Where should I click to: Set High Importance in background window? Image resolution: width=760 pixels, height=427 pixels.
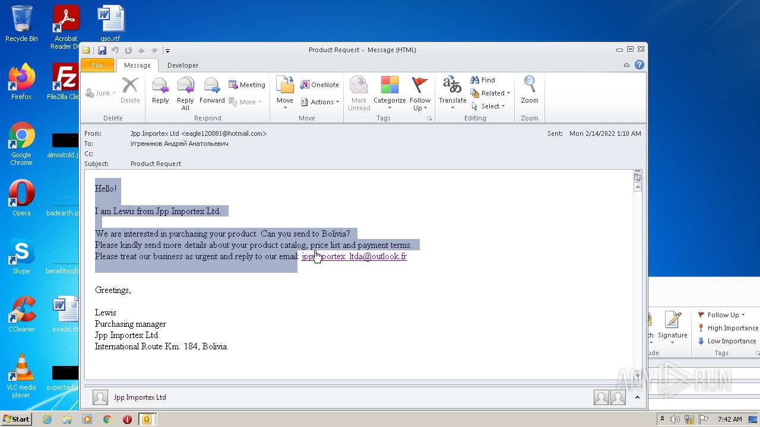[x=728, y=328]
